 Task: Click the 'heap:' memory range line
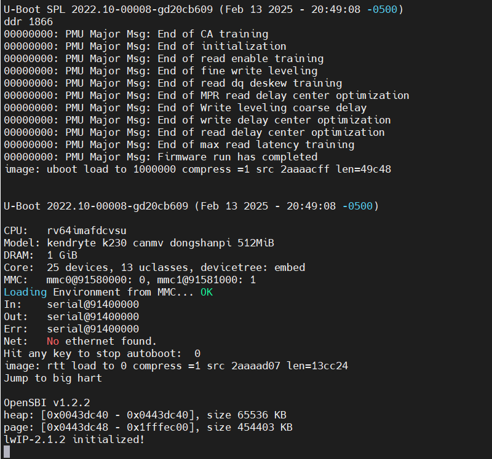[x=145, y=415]
